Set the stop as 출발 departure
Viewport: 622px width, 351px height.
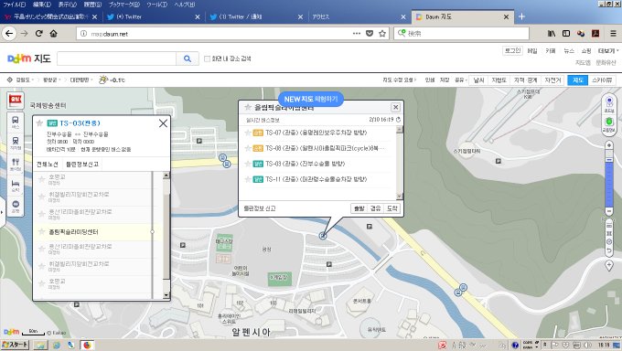(x=359, y=208)
